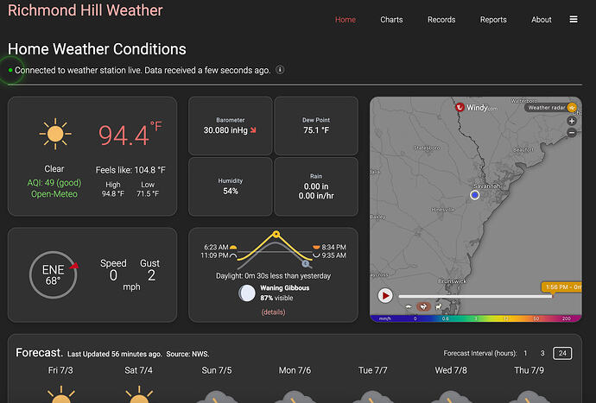Click the info icon beside connection status

(x=280, y=70)
